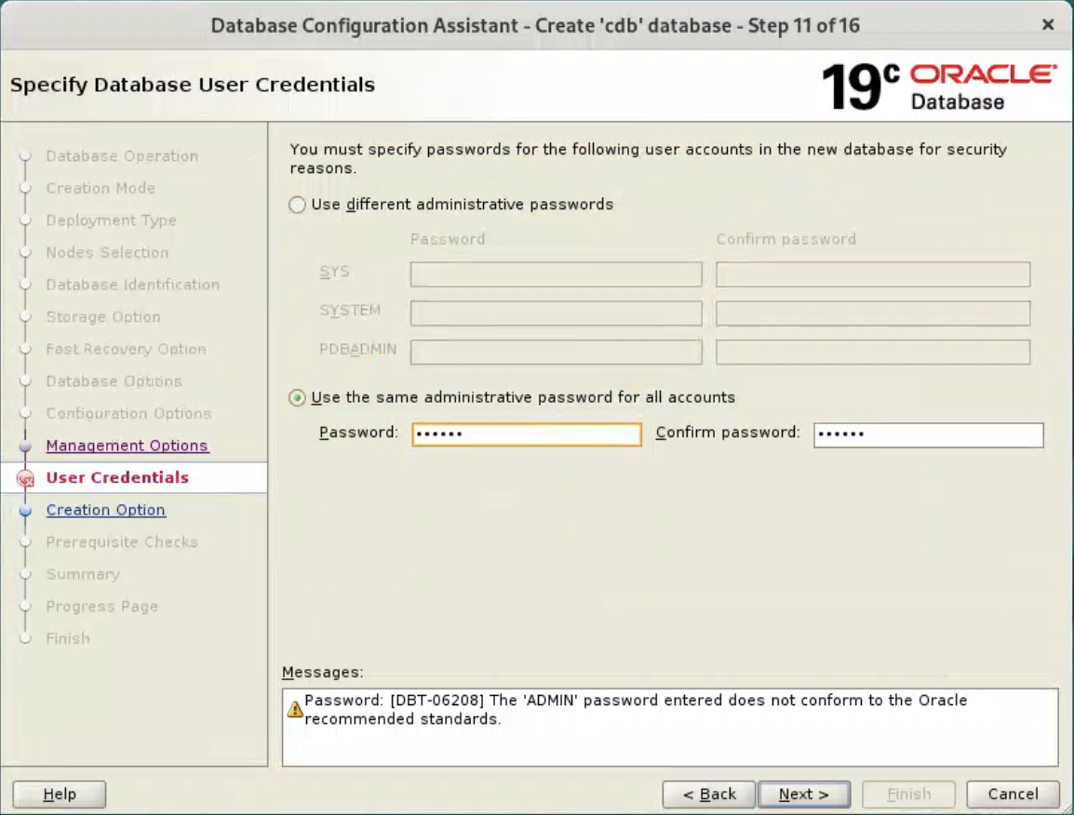Select Use the same administrative password option
This screenshot has width=1074, height=815.
[x=297, y=398]
